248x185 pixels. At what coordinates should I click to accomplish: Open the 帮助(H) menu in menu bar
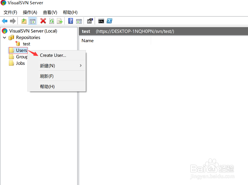(x=70, y=12)
